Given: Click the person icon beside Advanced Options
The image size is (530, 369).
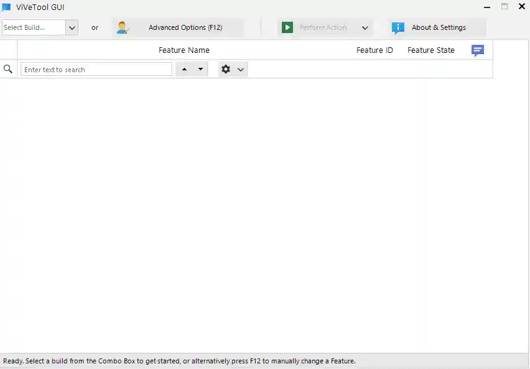Looking at the screenshot, I should click(122, 27).
